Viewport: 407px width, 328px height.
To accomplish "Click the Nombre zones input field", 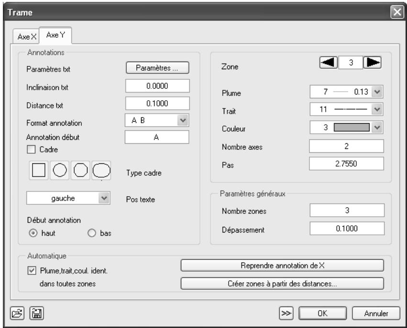I will pyautogui.click(x=347, y=211).
